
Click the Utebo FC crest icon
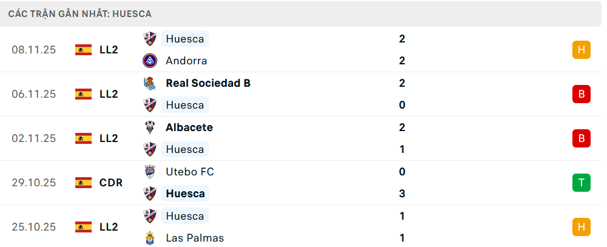pos(150,172)
